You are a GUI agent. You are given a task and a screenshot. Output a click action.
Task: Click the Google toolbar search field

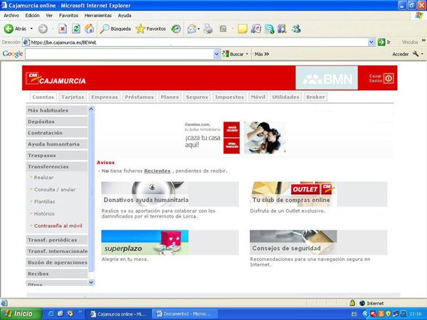120,54
